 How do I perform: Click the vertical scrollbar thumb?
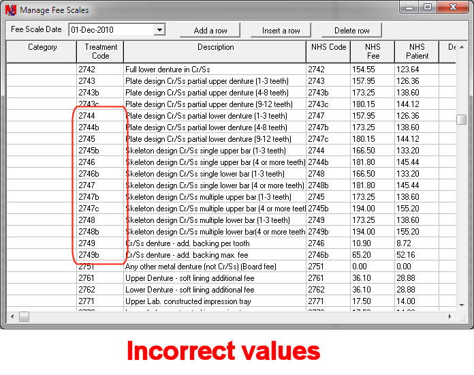pos(461,119)
